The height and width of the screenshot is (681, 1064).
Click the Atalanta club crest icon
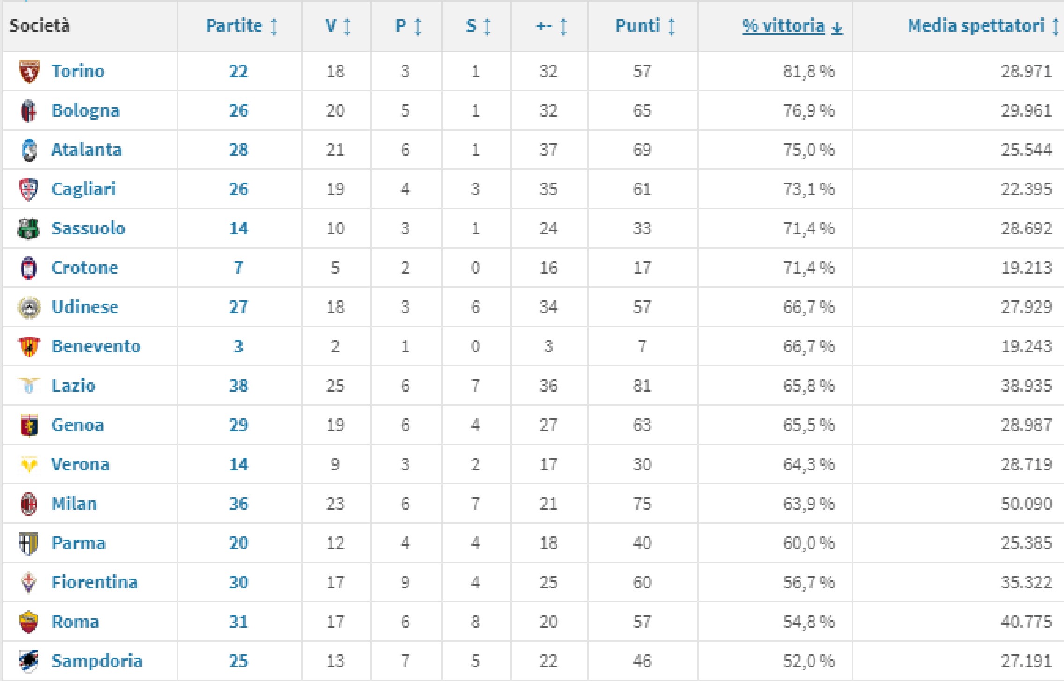(29, 150)
